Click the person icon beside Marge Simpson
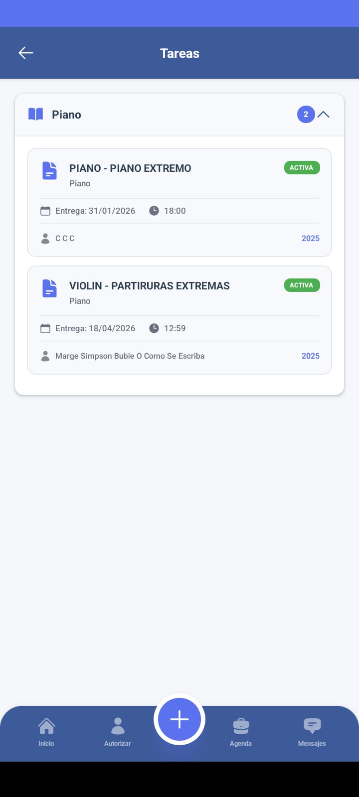Image resolution: width=359 pixels, height=797 pixels. coord(45,356)
